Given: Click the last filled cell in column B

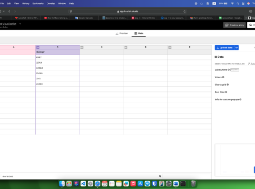Looking at the screenshot, I should coord(57,84).
